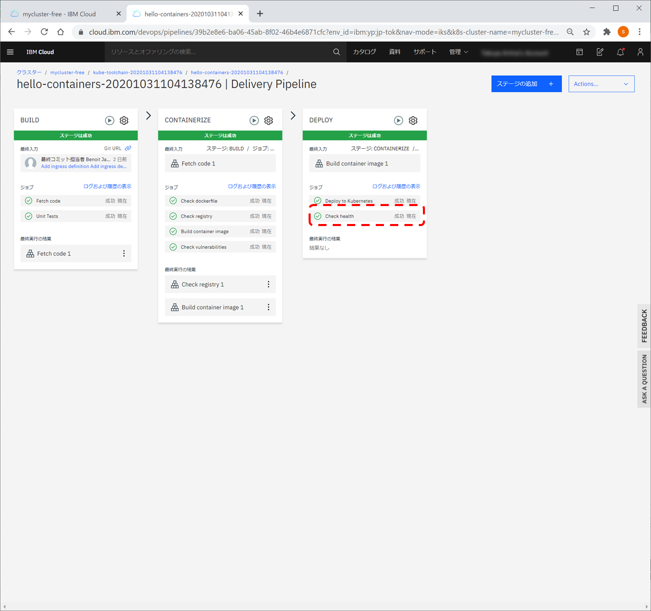Open a new browser tab
The width and height of the screenshot is (651, 611).
[x=260, y=14]
